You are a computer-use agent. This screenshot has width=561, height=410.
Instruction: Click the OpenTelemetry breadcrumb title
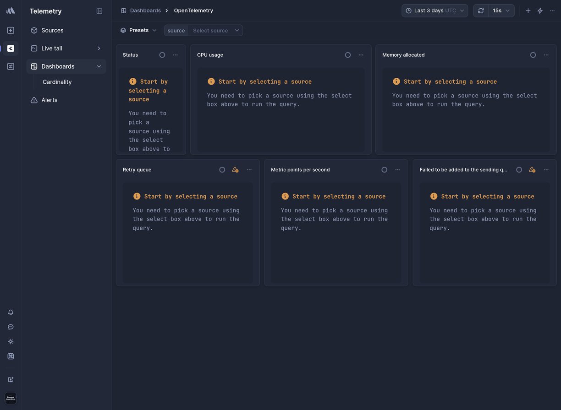[x=193, y=11]
